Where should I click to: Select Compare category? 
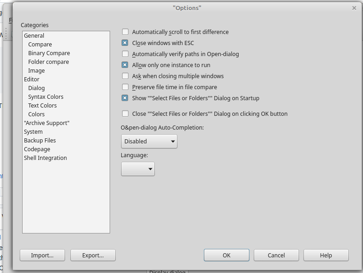click(40, 44)
